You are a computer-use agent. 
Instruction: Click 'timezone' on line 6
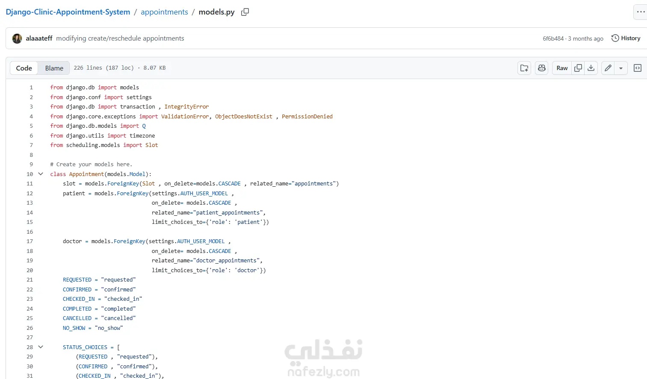tap(142, 135)
